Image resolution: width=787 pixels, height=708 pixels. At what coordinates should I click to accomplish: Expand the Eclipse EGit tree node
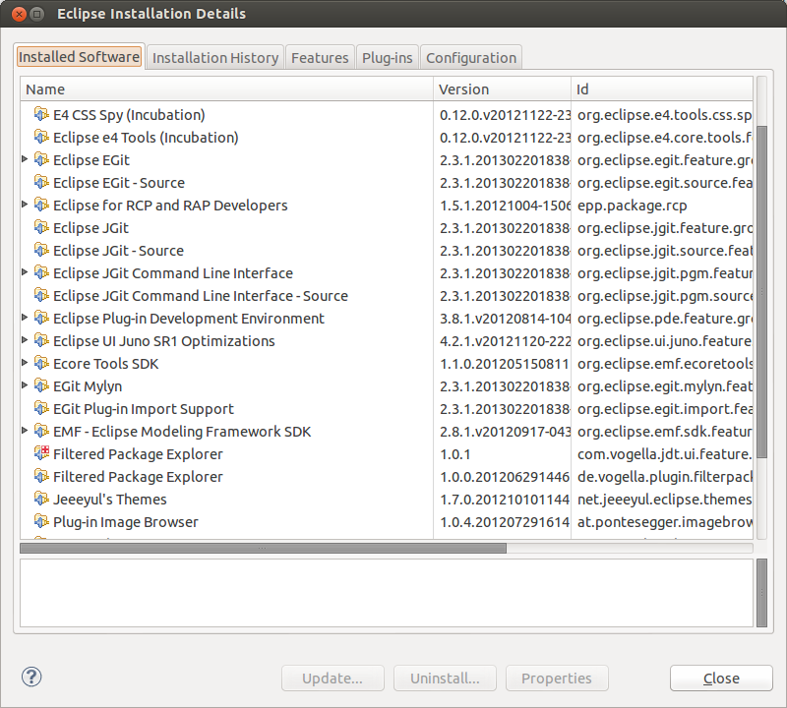point(25,159)
